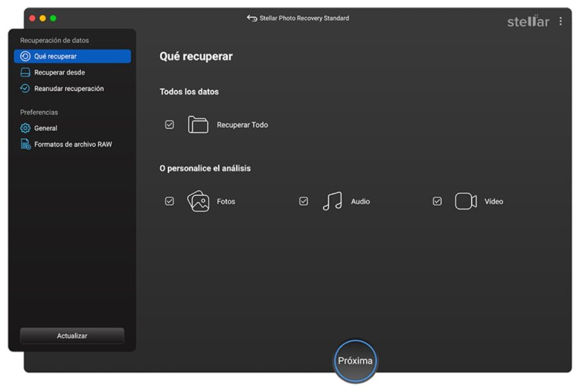
Task: Click the General gear icon
Action: coord(25,128)
